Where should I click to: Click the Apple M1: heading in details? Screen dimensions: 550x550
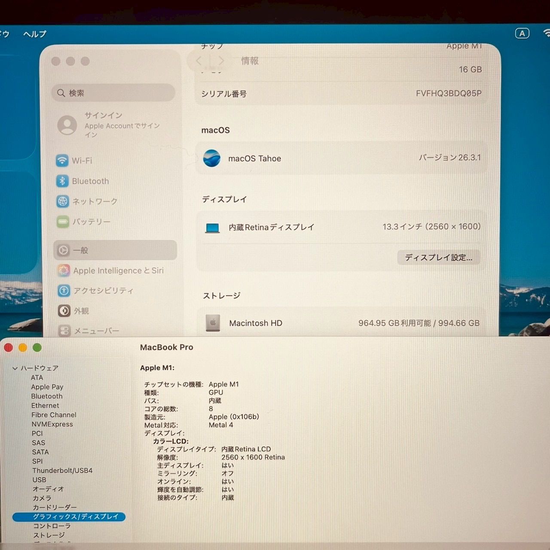click(157, 368)
